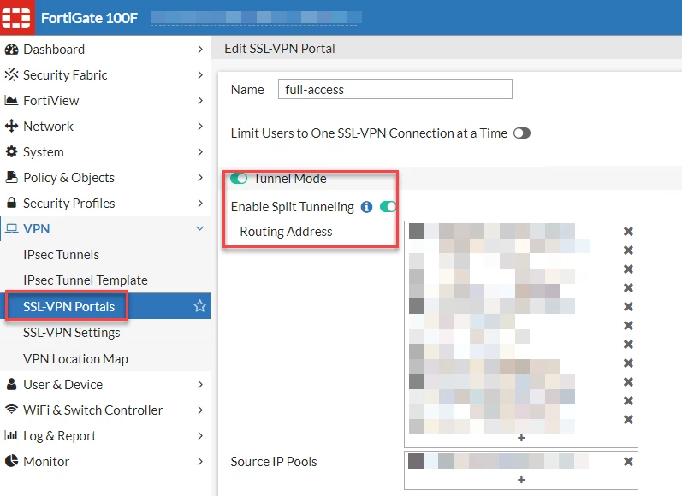682x496 pixels.
Task: Expand the Dashboard menu chevron
Action: coord(200,50)
